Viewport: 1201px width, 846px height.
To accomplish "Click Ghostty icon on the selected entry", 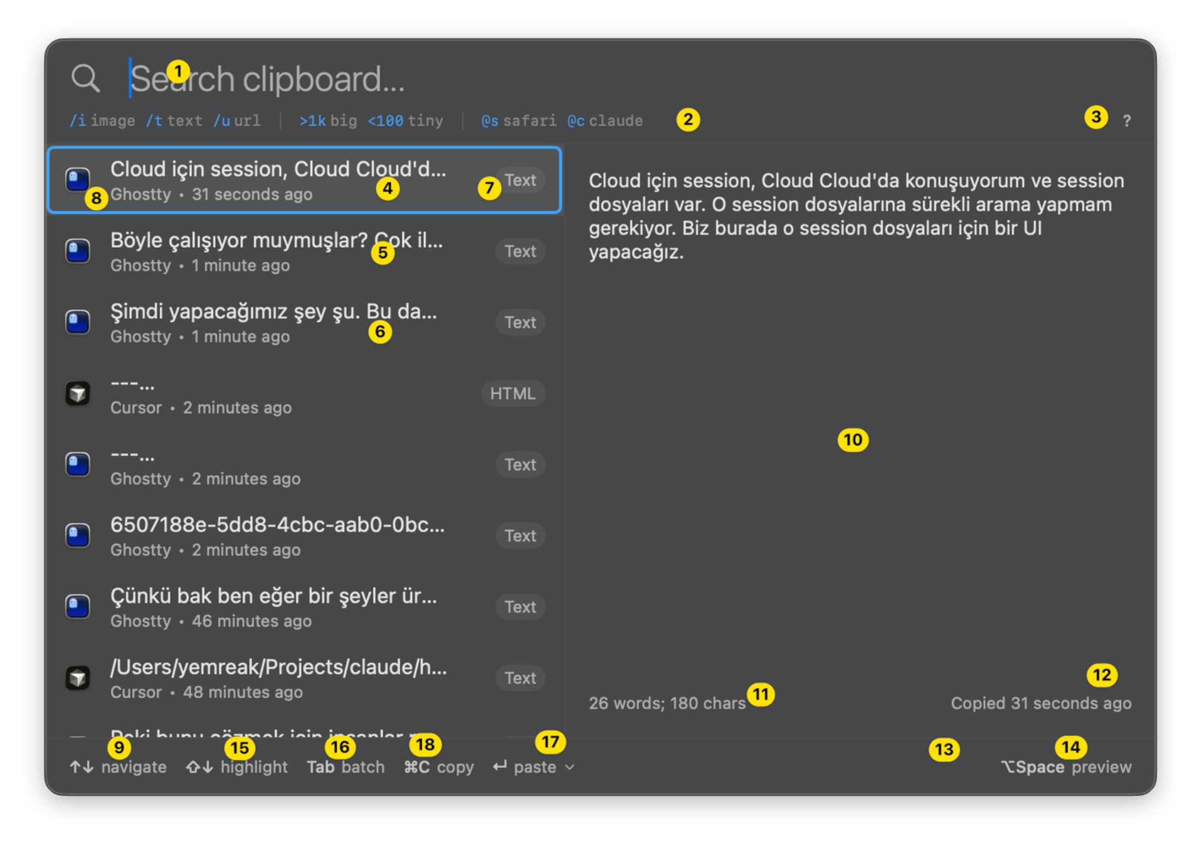I will click(78, 180).
